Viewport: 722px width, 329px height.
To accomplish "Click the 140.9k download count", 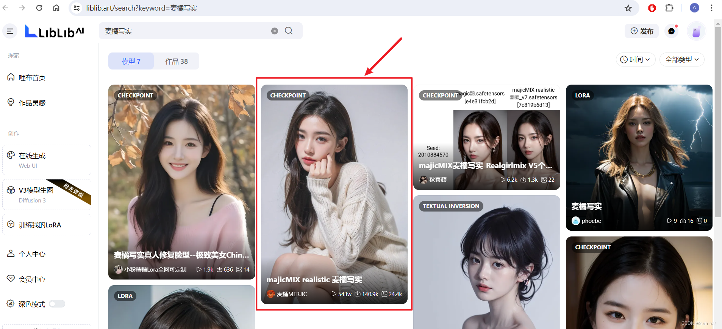I will pos(366,294).
